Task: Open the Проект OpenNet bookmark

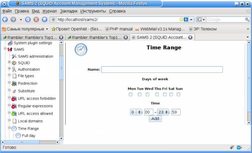Action: pos(77,29)
